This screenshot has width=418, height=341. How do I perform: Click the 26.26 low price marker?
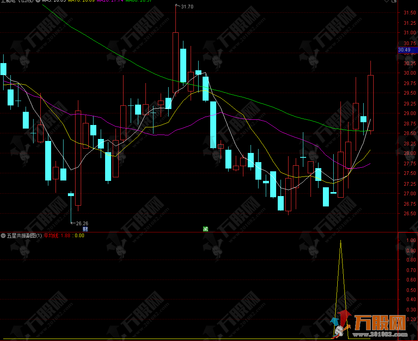point(82,223)
